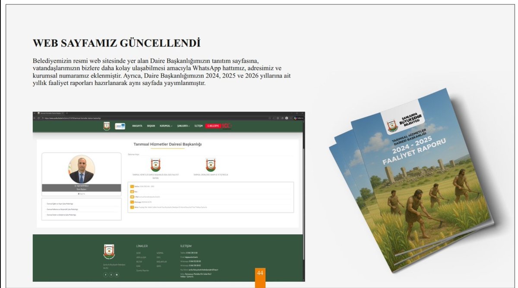The image size is (518, 288).
Task: Open the ANASAYFA menu item
Action: coord(137,126)
